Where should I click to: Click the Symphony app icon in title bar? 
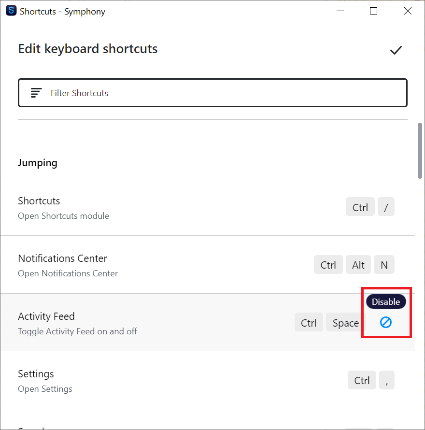point(11,10)
